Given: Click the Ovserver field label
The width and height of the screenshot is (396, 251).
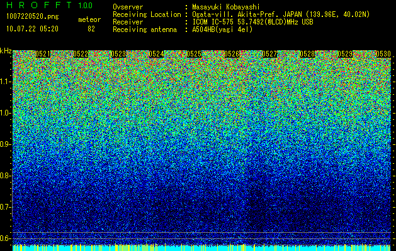Looking at the screenshot, I should (128, 7).
